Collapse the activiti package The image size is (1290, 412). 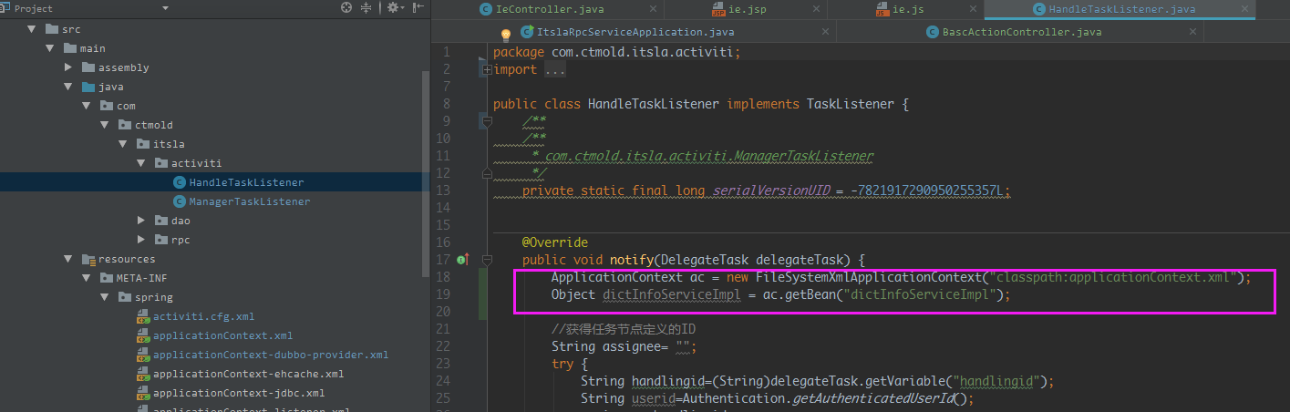141,163
